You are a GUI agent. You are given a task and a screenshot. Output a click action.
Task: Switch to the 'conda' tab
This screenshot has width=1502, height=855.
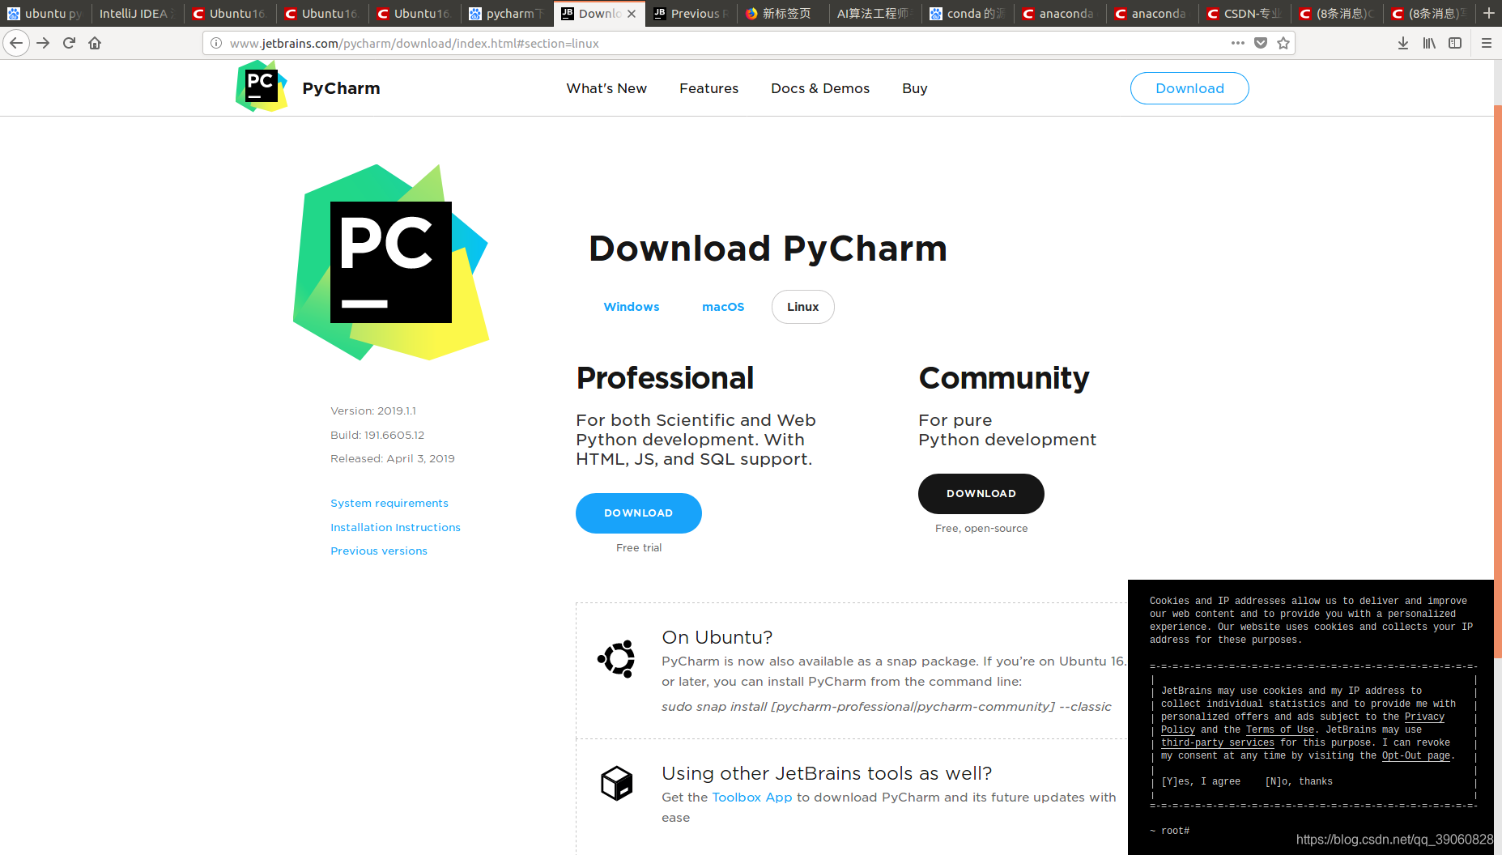[x=968, y=14]
